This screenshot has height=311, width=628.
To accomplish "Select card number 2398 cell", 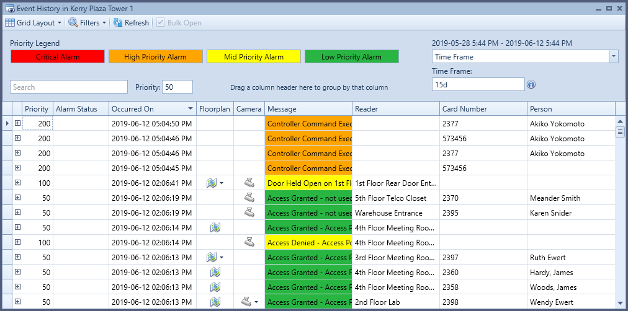I will tap(483, 302).
